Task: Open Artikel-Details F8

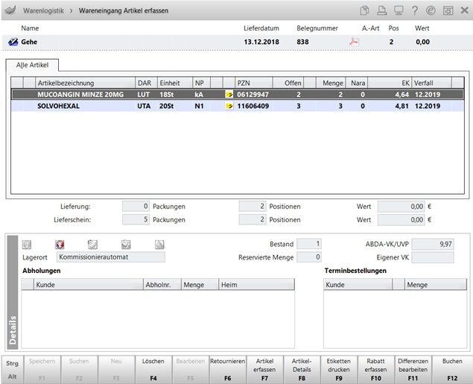Action: 302,369
